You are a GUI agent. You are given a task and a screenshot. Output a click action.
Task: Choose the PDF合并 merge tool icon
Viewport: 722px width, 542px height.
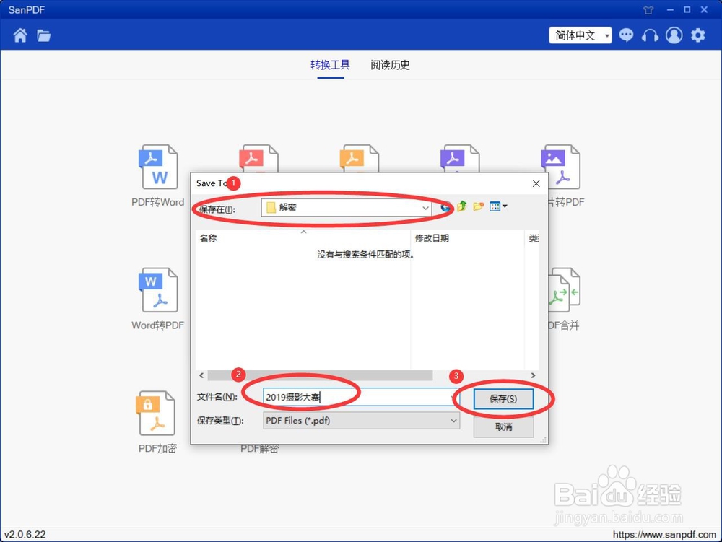click(564, 290)
